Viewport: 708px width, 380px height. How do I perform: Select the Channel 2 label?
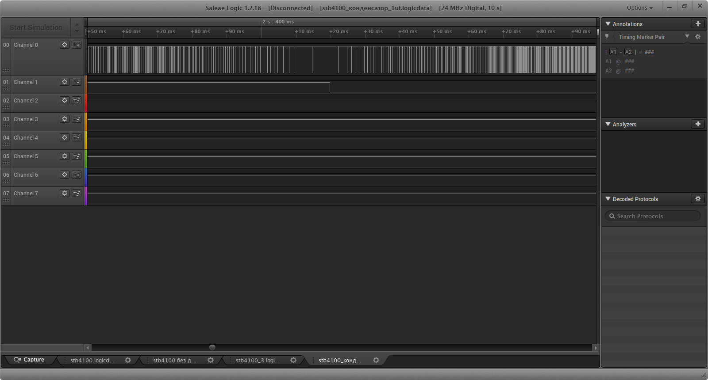26,100
